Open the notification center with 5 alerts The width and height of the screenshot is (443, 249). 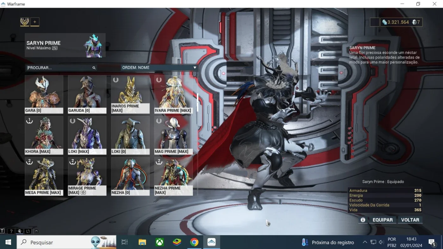coord(432,242)
